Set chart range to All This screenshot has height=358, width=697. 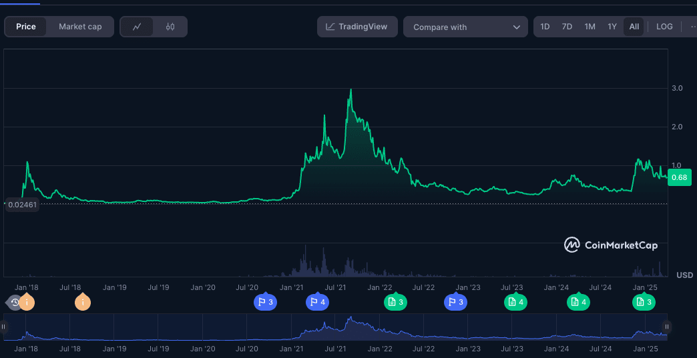click(x=634, y=27)
